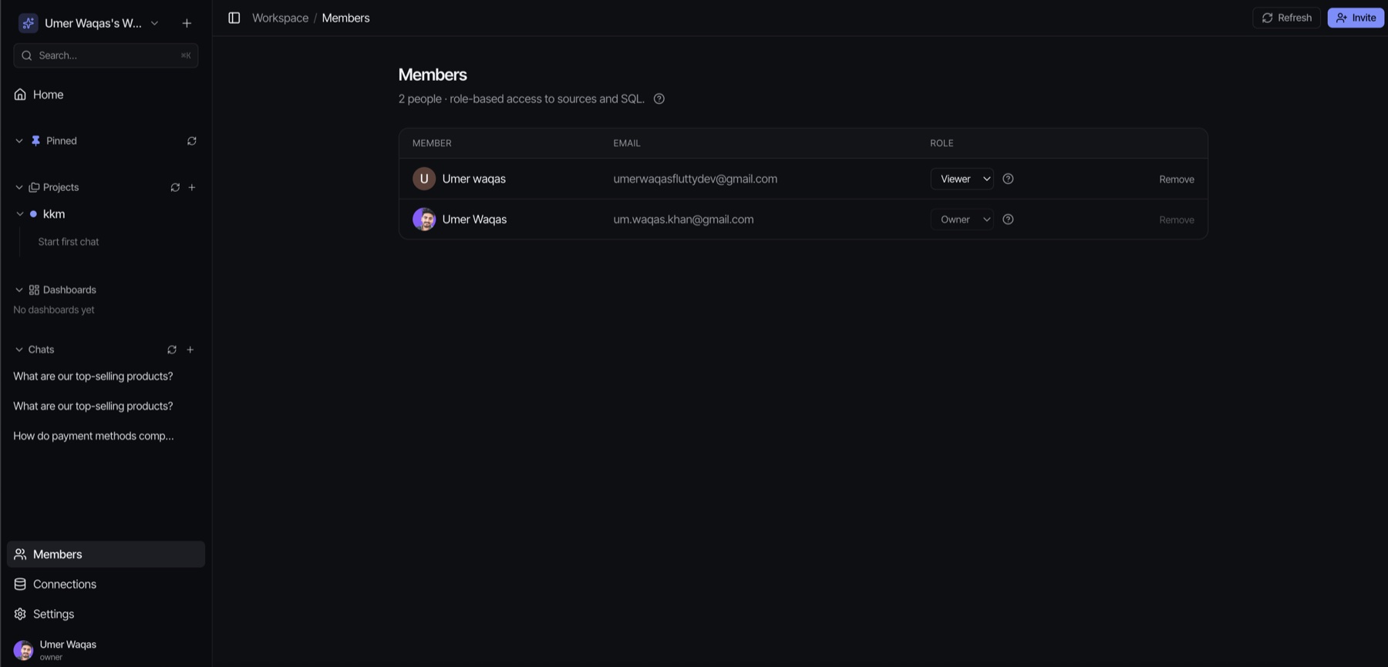Focus the Search input field
This screenshot has height=667, width=1388.
click(x=106, y=55)
